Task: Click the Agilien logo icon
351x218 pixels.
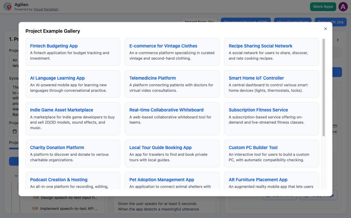Action: click(7, 6)
